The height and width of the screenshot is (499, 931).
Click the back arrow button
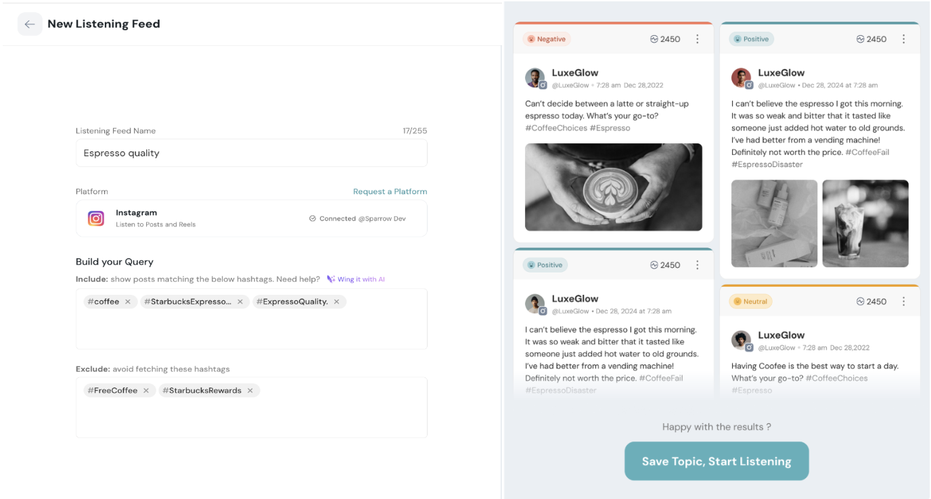pyautogui.click(x=30, y=24)
